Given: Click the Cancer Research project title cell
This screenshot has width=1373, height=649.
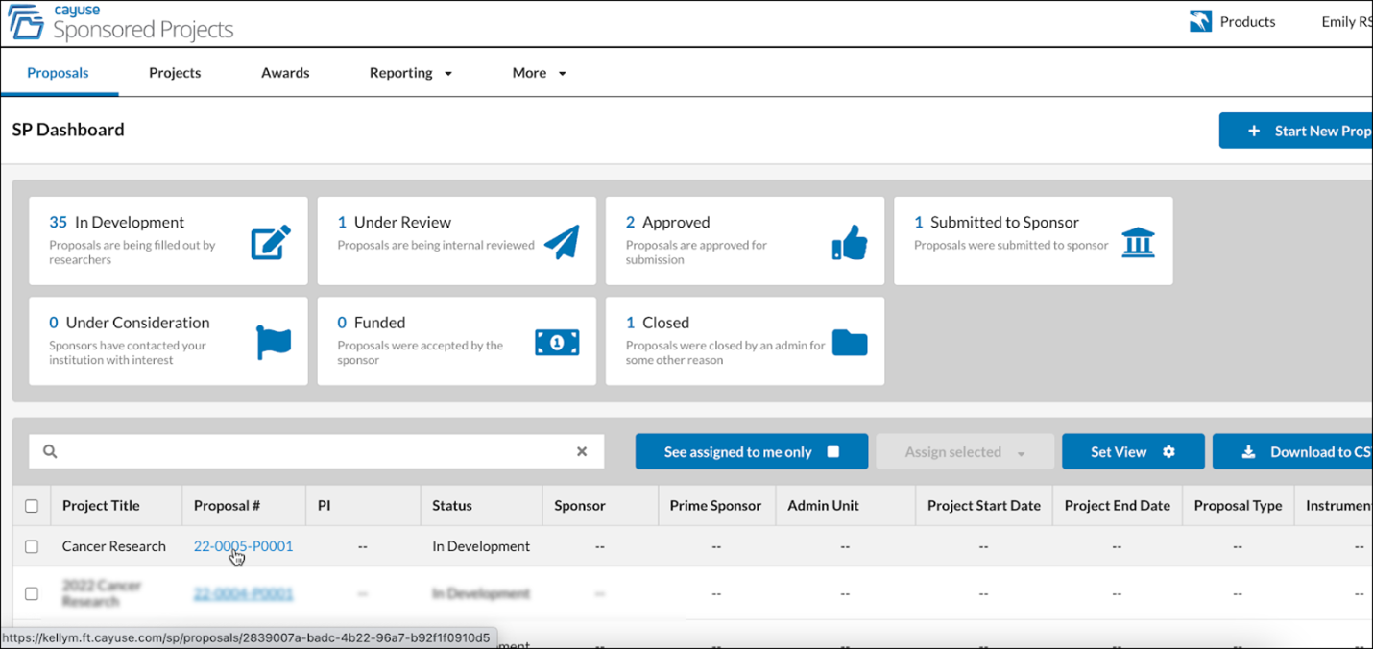Looking at the screenshot, I should [114, 546].
